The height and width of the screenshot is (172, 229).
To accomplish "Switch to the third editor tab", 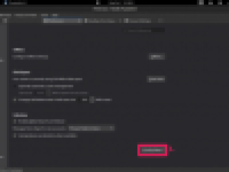I will (x=138, y=21).
